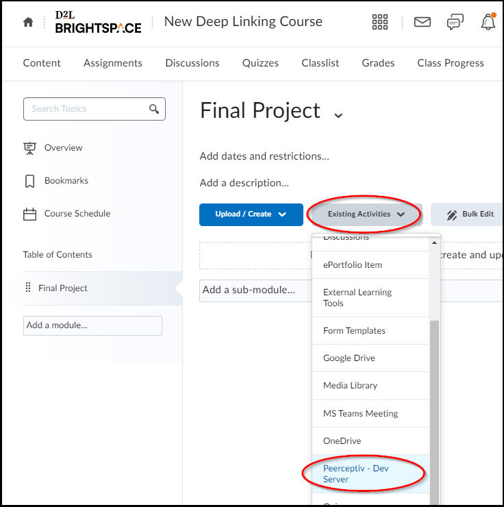The image size is (504, 507).
Task: Open New Deep Linking Course title
Action: (x=243, y=22)
